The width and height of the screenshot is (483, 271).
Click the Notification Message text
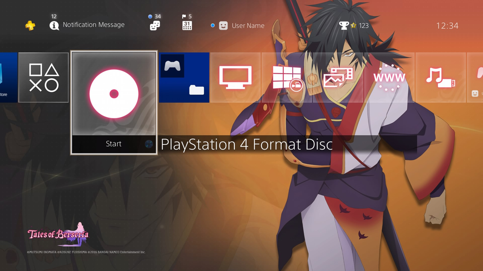point(94,24)
